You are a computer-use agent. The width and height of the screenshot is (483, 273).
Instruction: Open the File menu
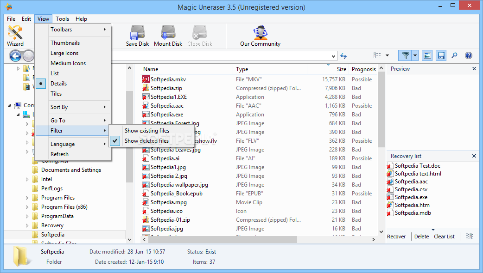11,19
